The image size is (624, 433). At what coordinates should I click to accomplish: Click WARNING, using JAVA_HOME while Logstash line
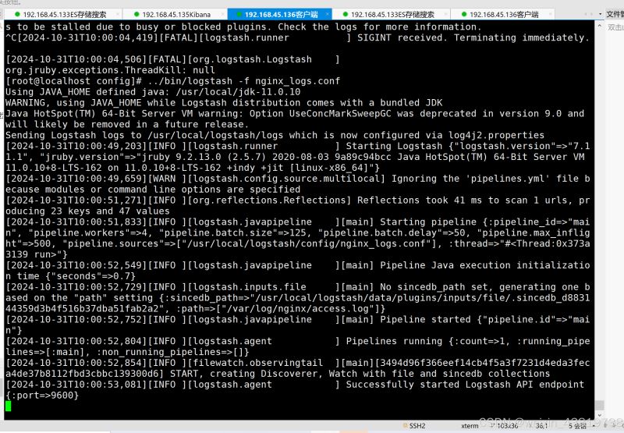pos(224,103)
